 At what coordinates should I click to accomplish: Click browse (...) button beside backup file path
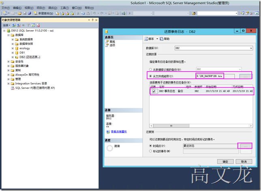point(246,76)
